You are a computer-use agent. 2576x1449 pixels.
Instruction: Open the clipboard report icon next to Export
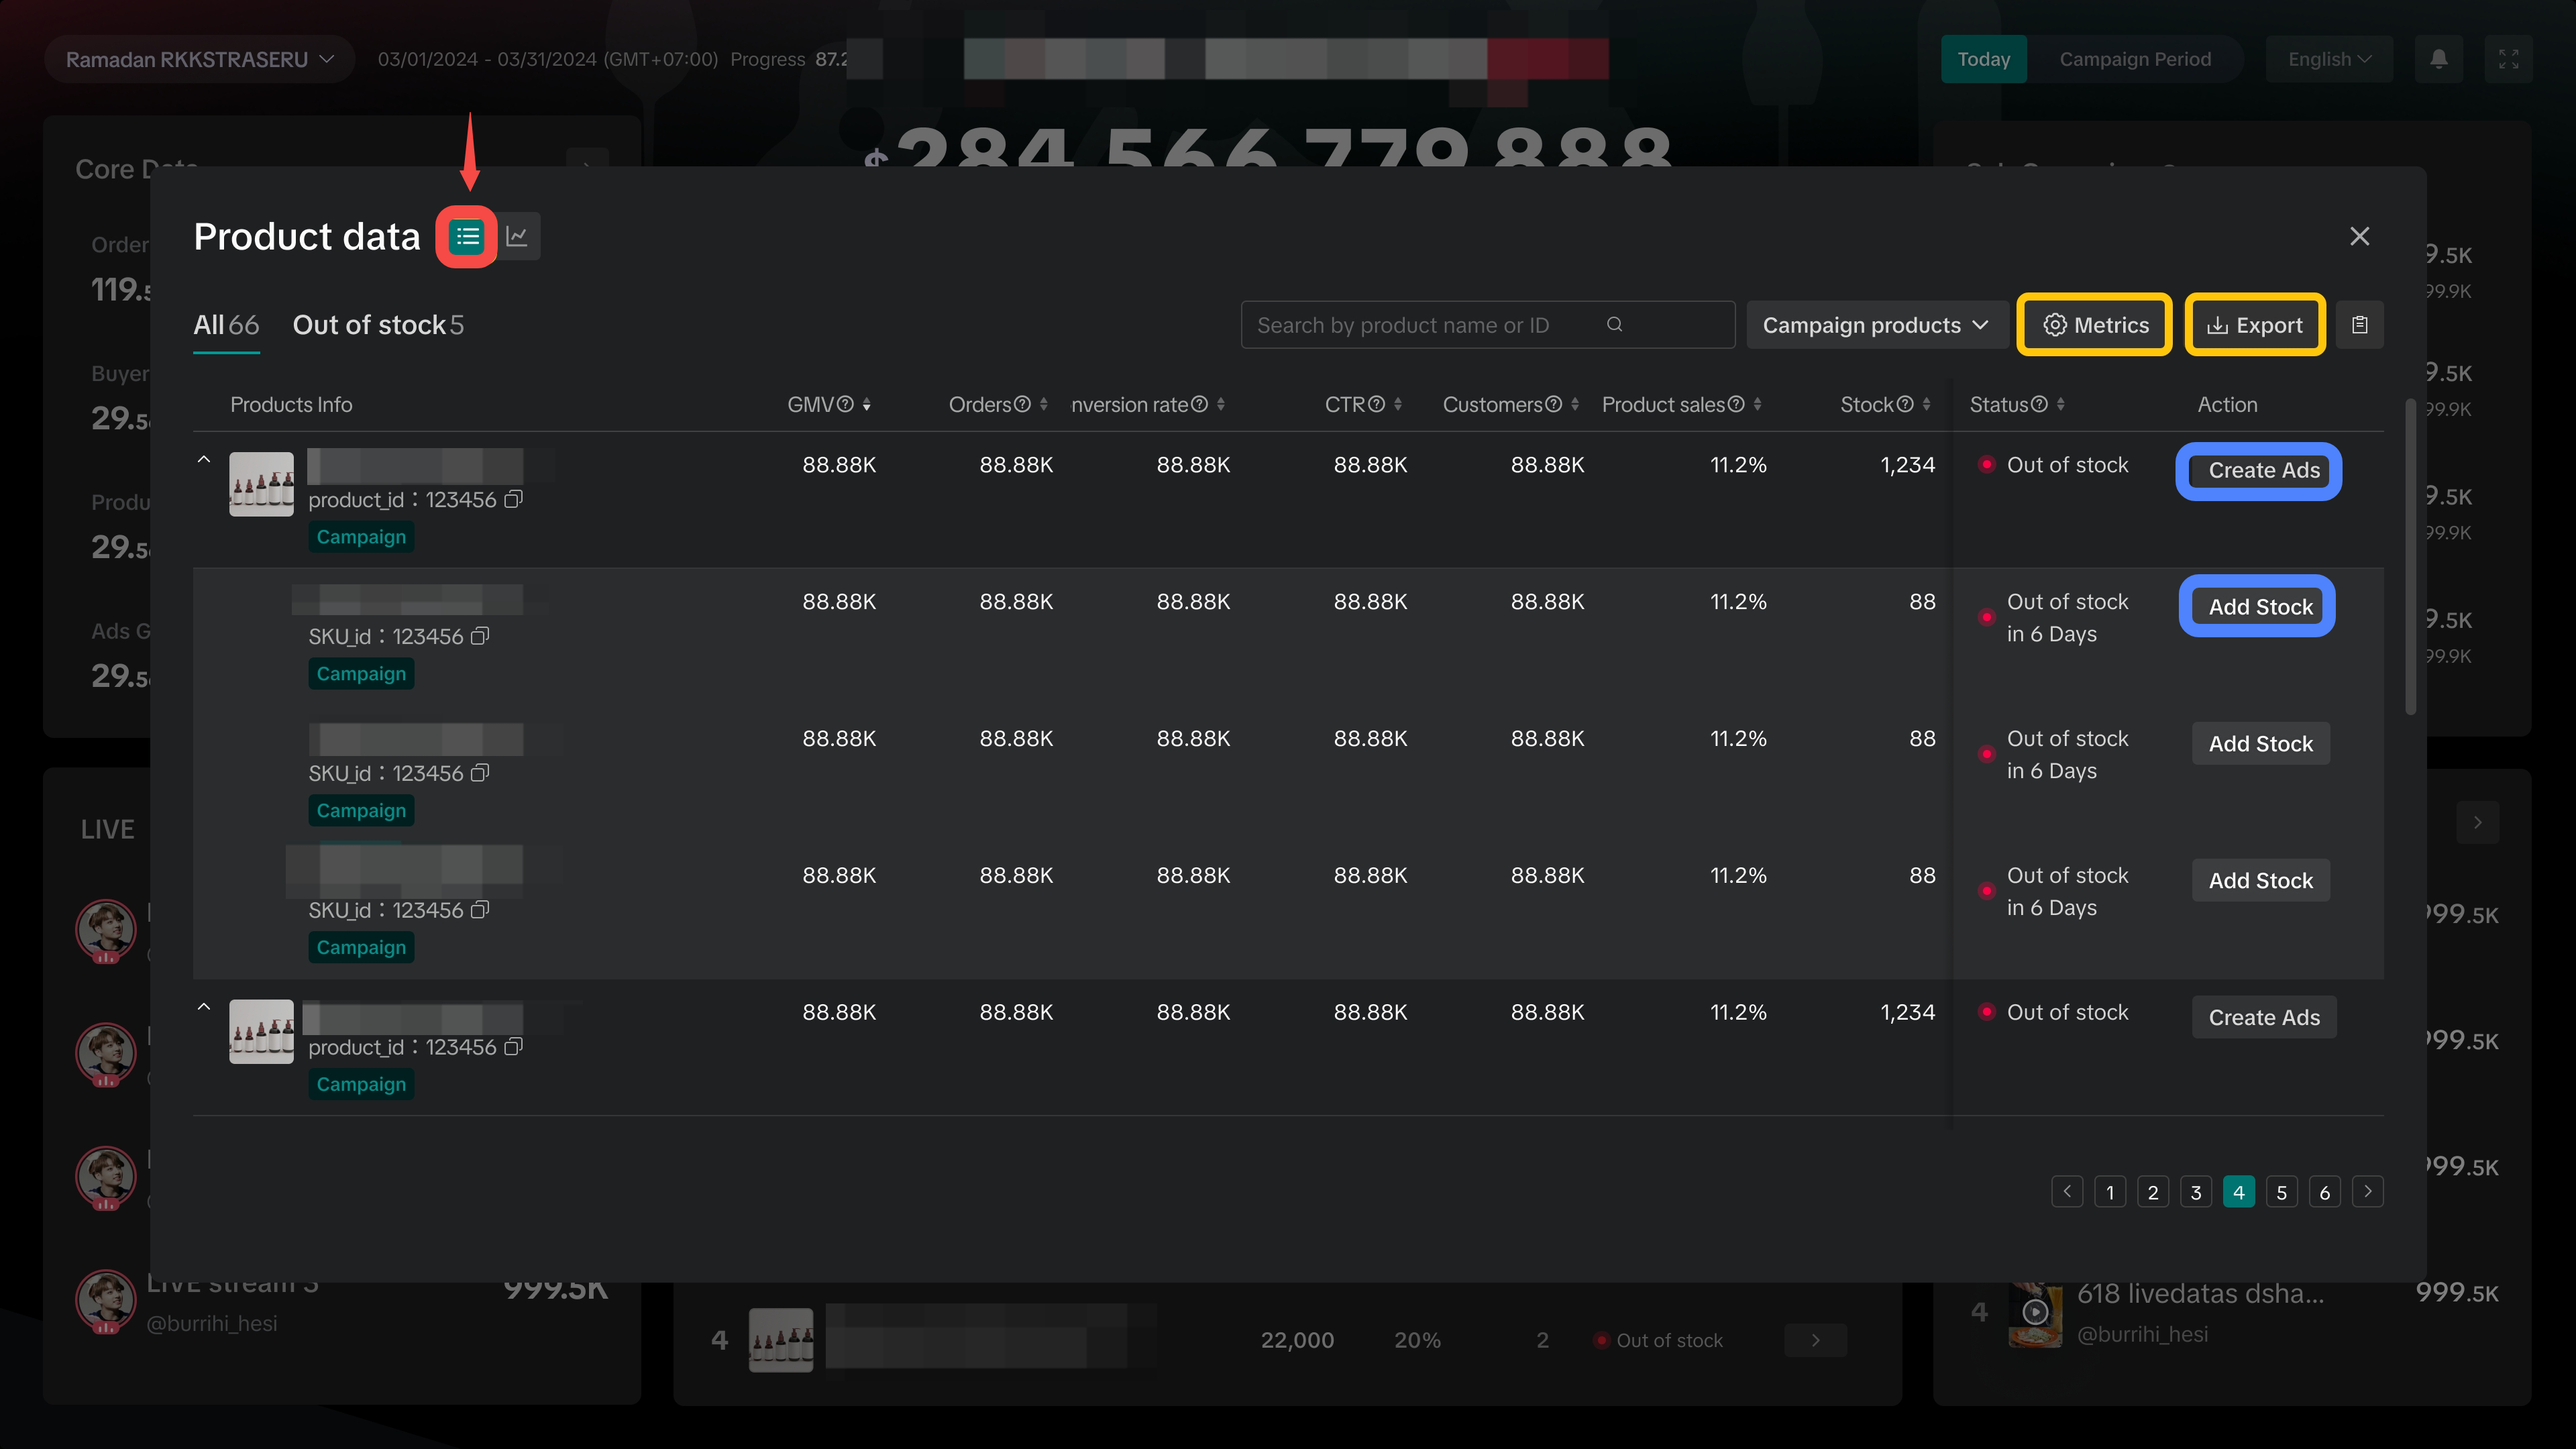pyautogui.click(x=2360, y=325)
